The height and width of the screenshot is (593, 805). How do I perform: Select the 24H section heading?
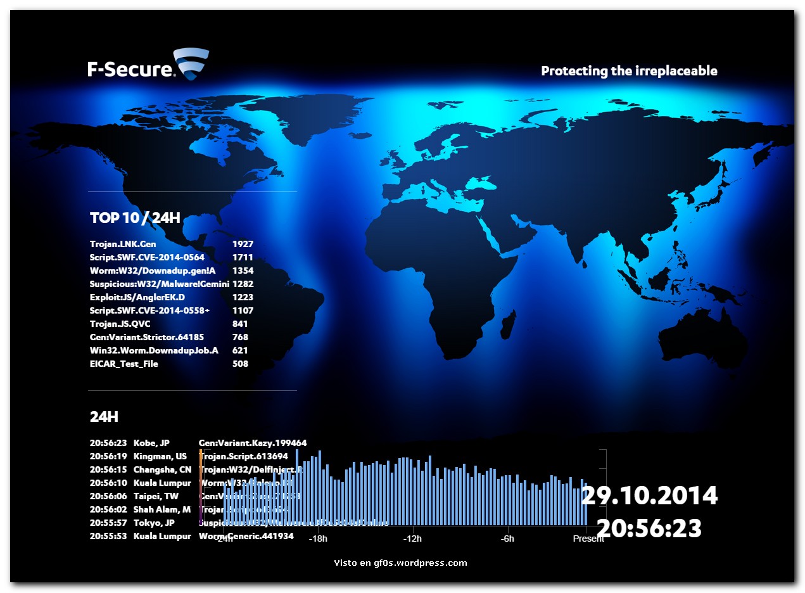coord(104,417)
